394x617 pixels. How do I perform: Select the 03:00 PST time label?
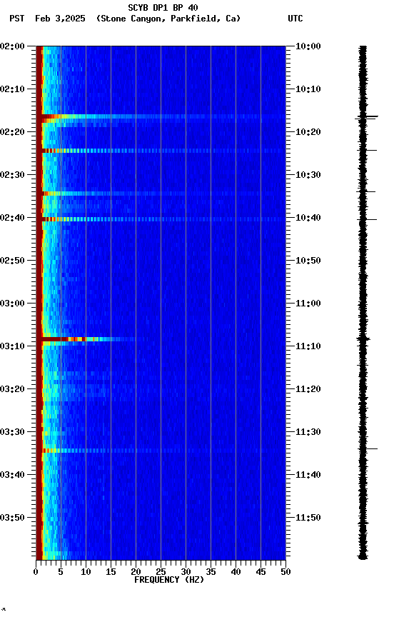[x=12, y=304]
